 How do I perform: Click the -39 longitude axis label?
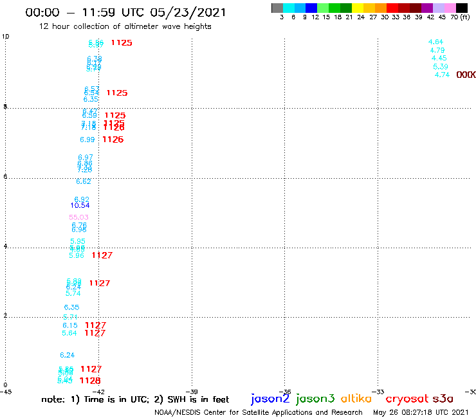tap(192, 392)
